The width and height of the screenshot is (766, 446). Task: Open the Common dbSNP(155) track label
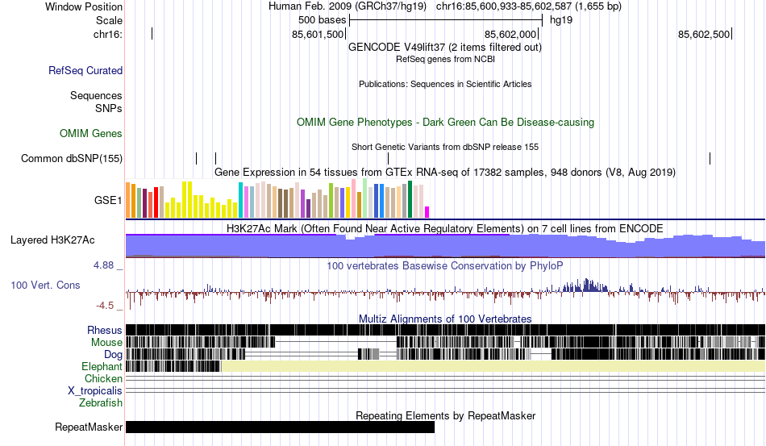click(x=72, y=158)
